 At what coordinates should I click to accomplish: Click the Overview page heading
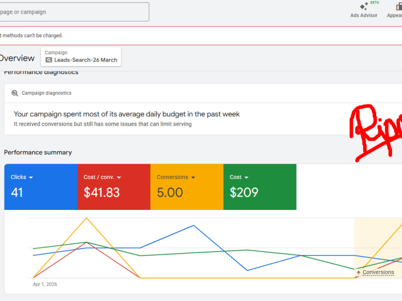(17, 58)
